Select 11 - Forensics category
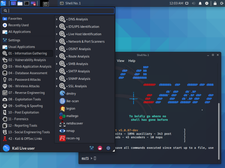The width and height of the screenshot is (225, 168). [x=27, y=119]
